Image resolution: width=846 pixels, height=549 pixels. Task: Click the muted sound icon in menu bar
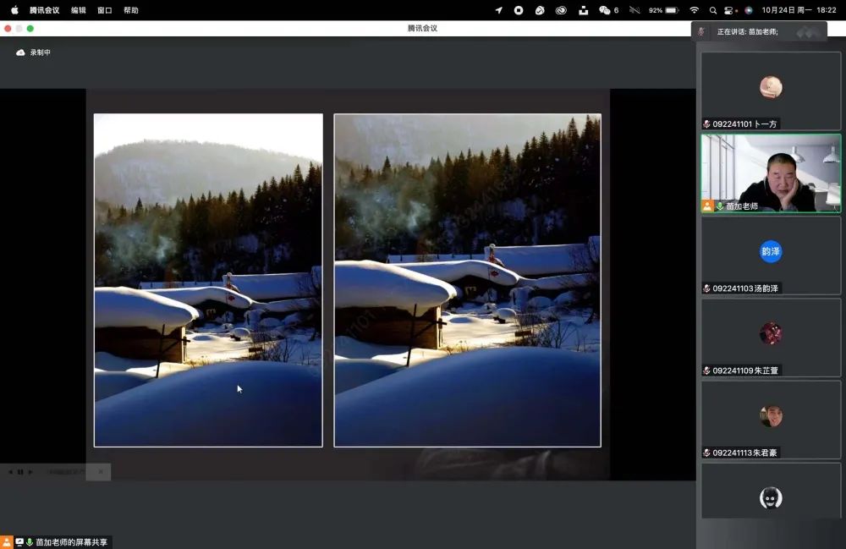click(634, 10)
